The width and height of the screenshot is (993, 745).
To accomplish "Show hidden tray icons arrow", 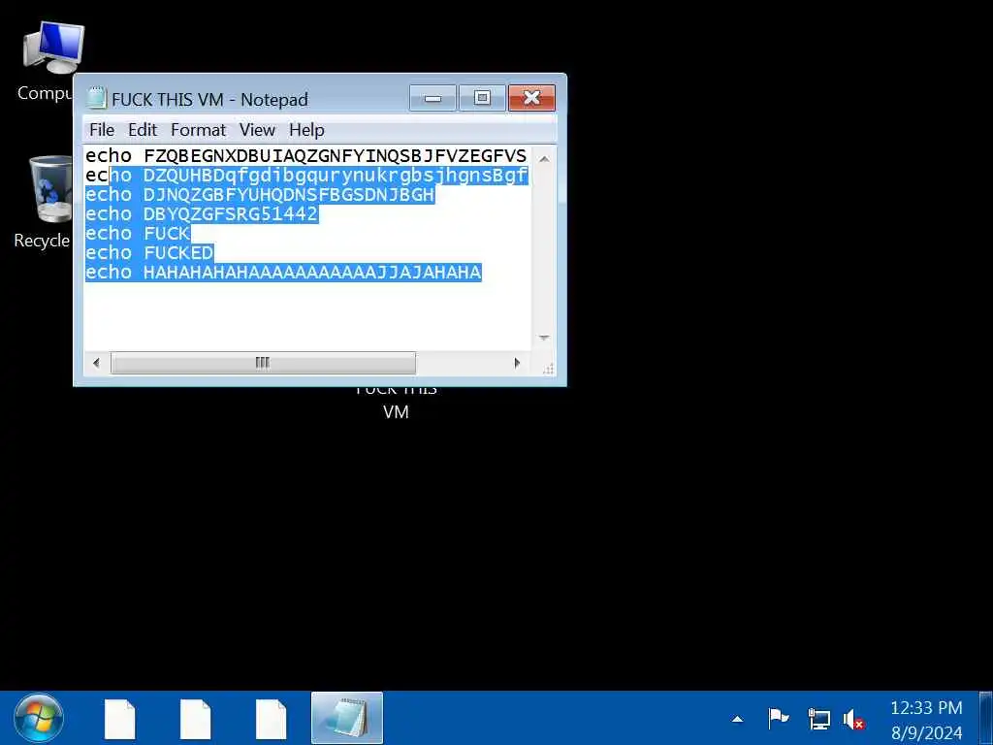I will 737,719.
